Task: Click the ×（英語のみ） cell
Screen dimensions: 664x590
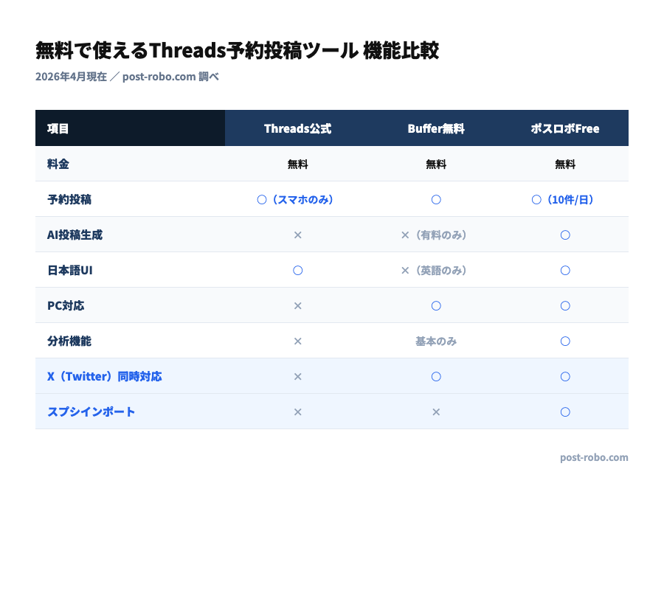Action: pos(436,270)
